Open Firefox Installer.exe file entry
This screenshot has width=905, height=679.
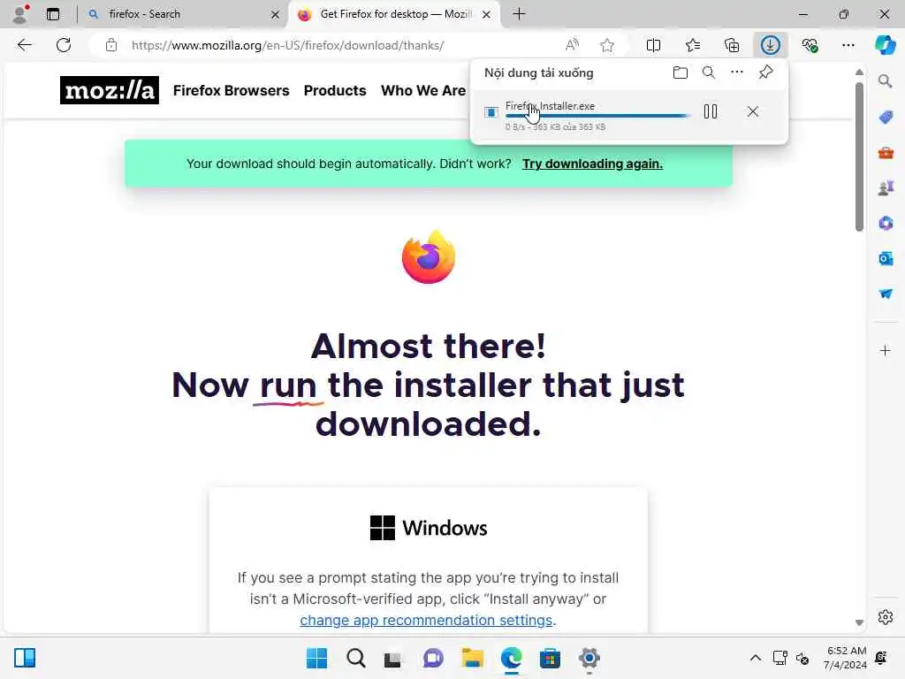coord(550,106)
